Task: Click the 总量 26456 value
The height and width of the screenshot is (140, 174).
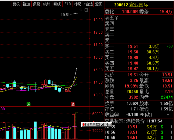Action: [132, 92]
